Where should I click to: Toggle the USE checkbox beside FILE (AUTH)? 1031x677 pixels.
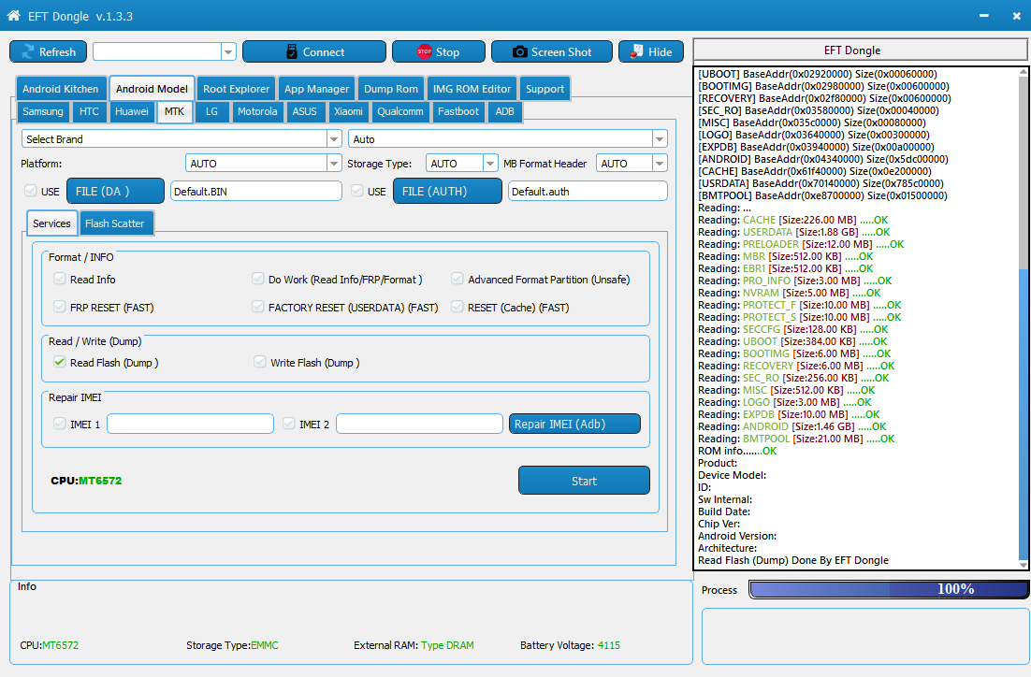click(x=357, y=191)
